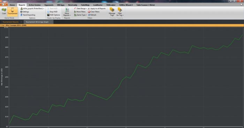Open Hand Importing
The width and height of the screenshot is (244, 128).
28,15
